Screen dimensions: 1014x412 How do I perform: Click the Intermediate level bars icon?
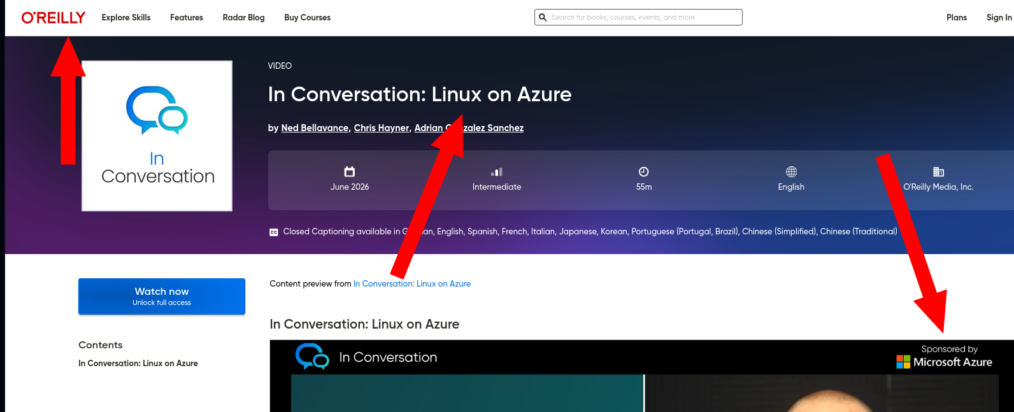[x=497, y=171]
